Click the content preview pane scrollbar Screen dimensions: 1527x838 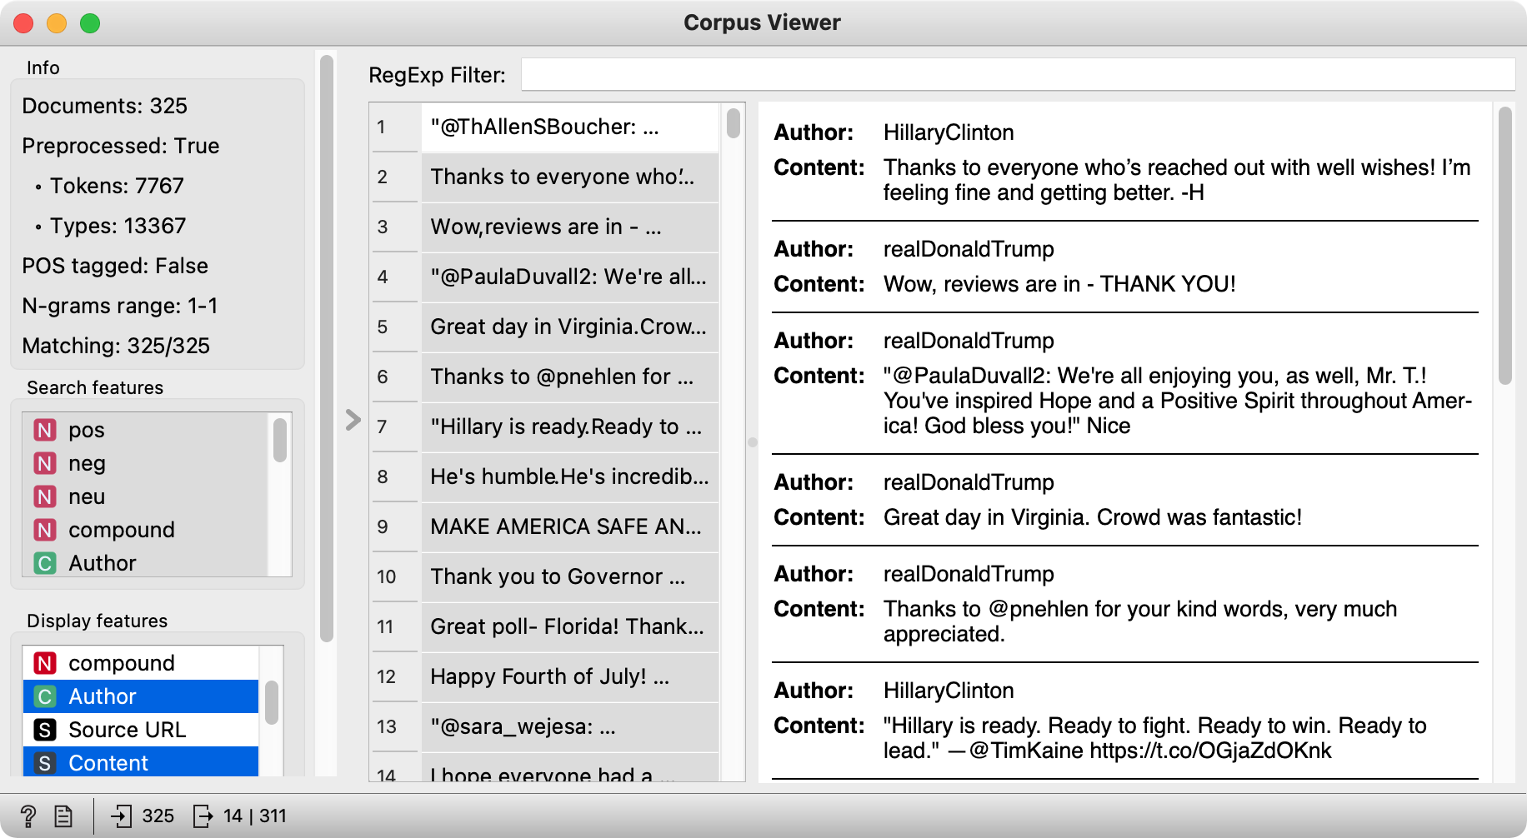pos(1505,246)
